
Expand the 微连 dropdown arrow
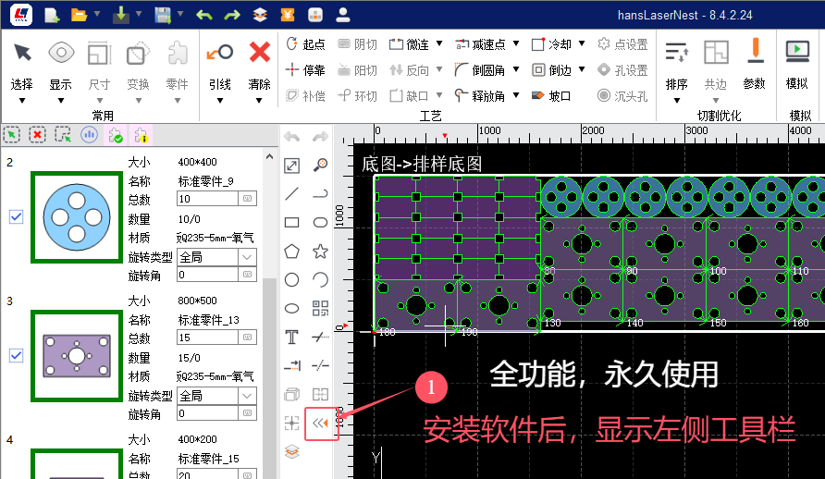pyautogui.click(x=439, y=43)
